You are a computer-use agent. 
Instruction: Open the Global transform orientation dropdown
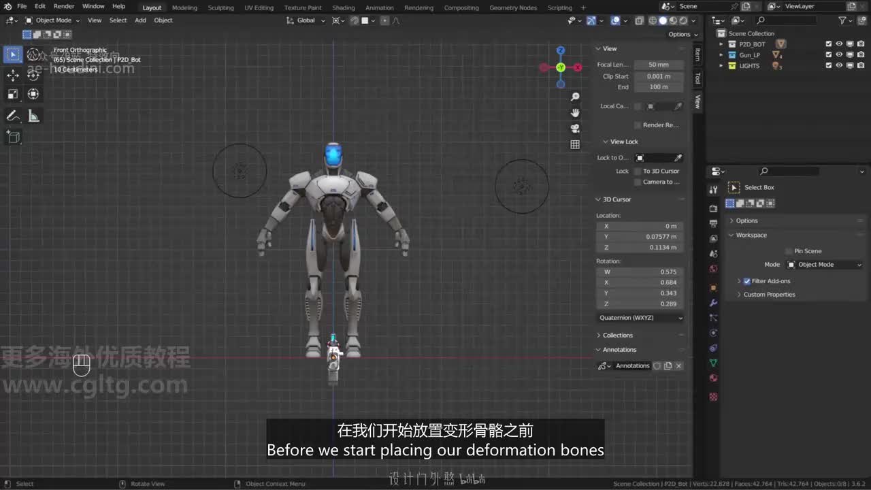coord(306,20)
